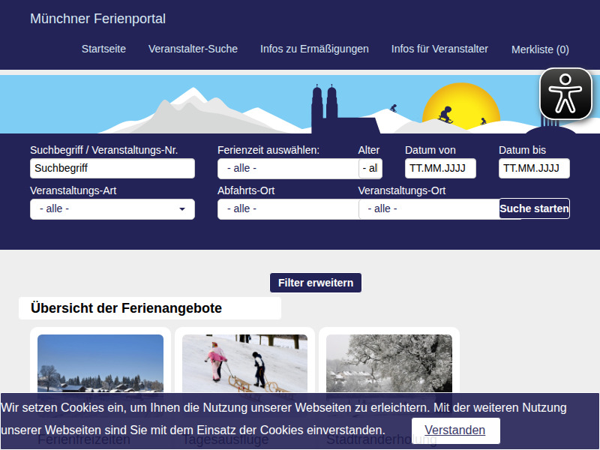Viewport: 600px width, 450px height.
Task: Expand the Veranstaltungs-Art dropdown
Action: pos(112,209)
